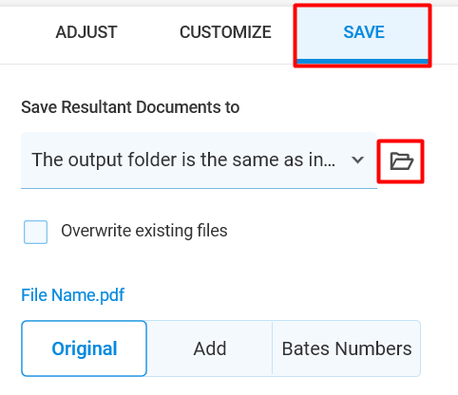Viewport: 458px width, 395px height.
Task: Switch to the ADJUST tab
Action: [x=86, y=32]
